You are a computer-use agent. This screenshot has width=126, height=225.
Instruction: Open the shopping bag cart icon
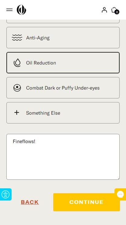115,10
